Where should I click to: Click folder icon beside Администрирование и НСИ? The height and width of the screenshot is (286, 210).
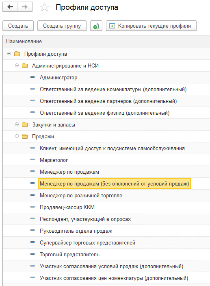click(25, 65)
